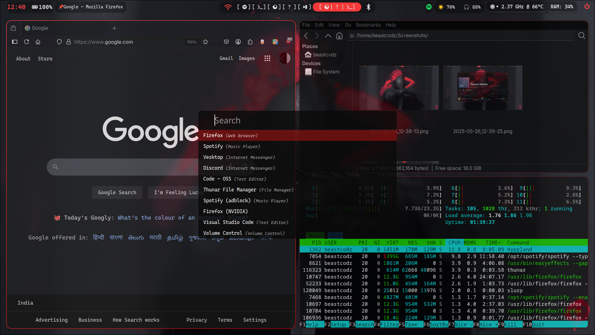This screenshot has height=335, width=595.
Task: Launch Vesktop from launcher list
Action: point(297,157)
